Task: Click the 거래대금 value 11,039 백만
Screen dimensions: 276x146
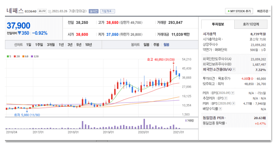Action: (181, 34)
